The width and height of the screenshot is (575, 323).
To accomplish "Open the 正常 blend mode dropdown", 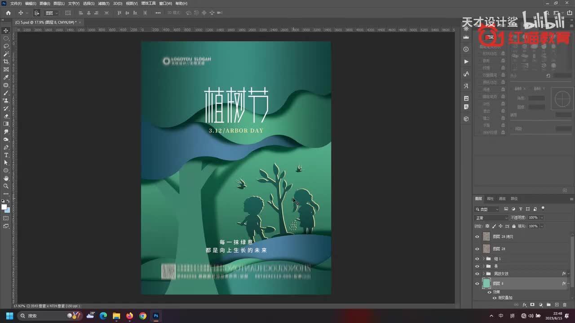I will pyautogui.click(x=491, y=218).
